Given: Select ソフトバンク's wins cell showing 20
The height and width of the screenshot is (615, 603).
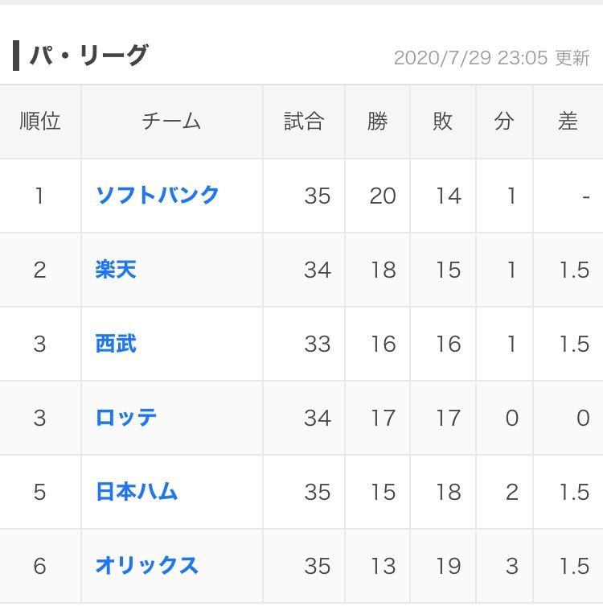Looking at the screenshot, I should click(383, 196).
